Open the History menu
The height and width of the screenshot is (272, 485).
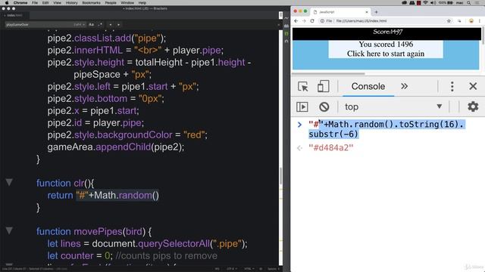tap(71, 3)
